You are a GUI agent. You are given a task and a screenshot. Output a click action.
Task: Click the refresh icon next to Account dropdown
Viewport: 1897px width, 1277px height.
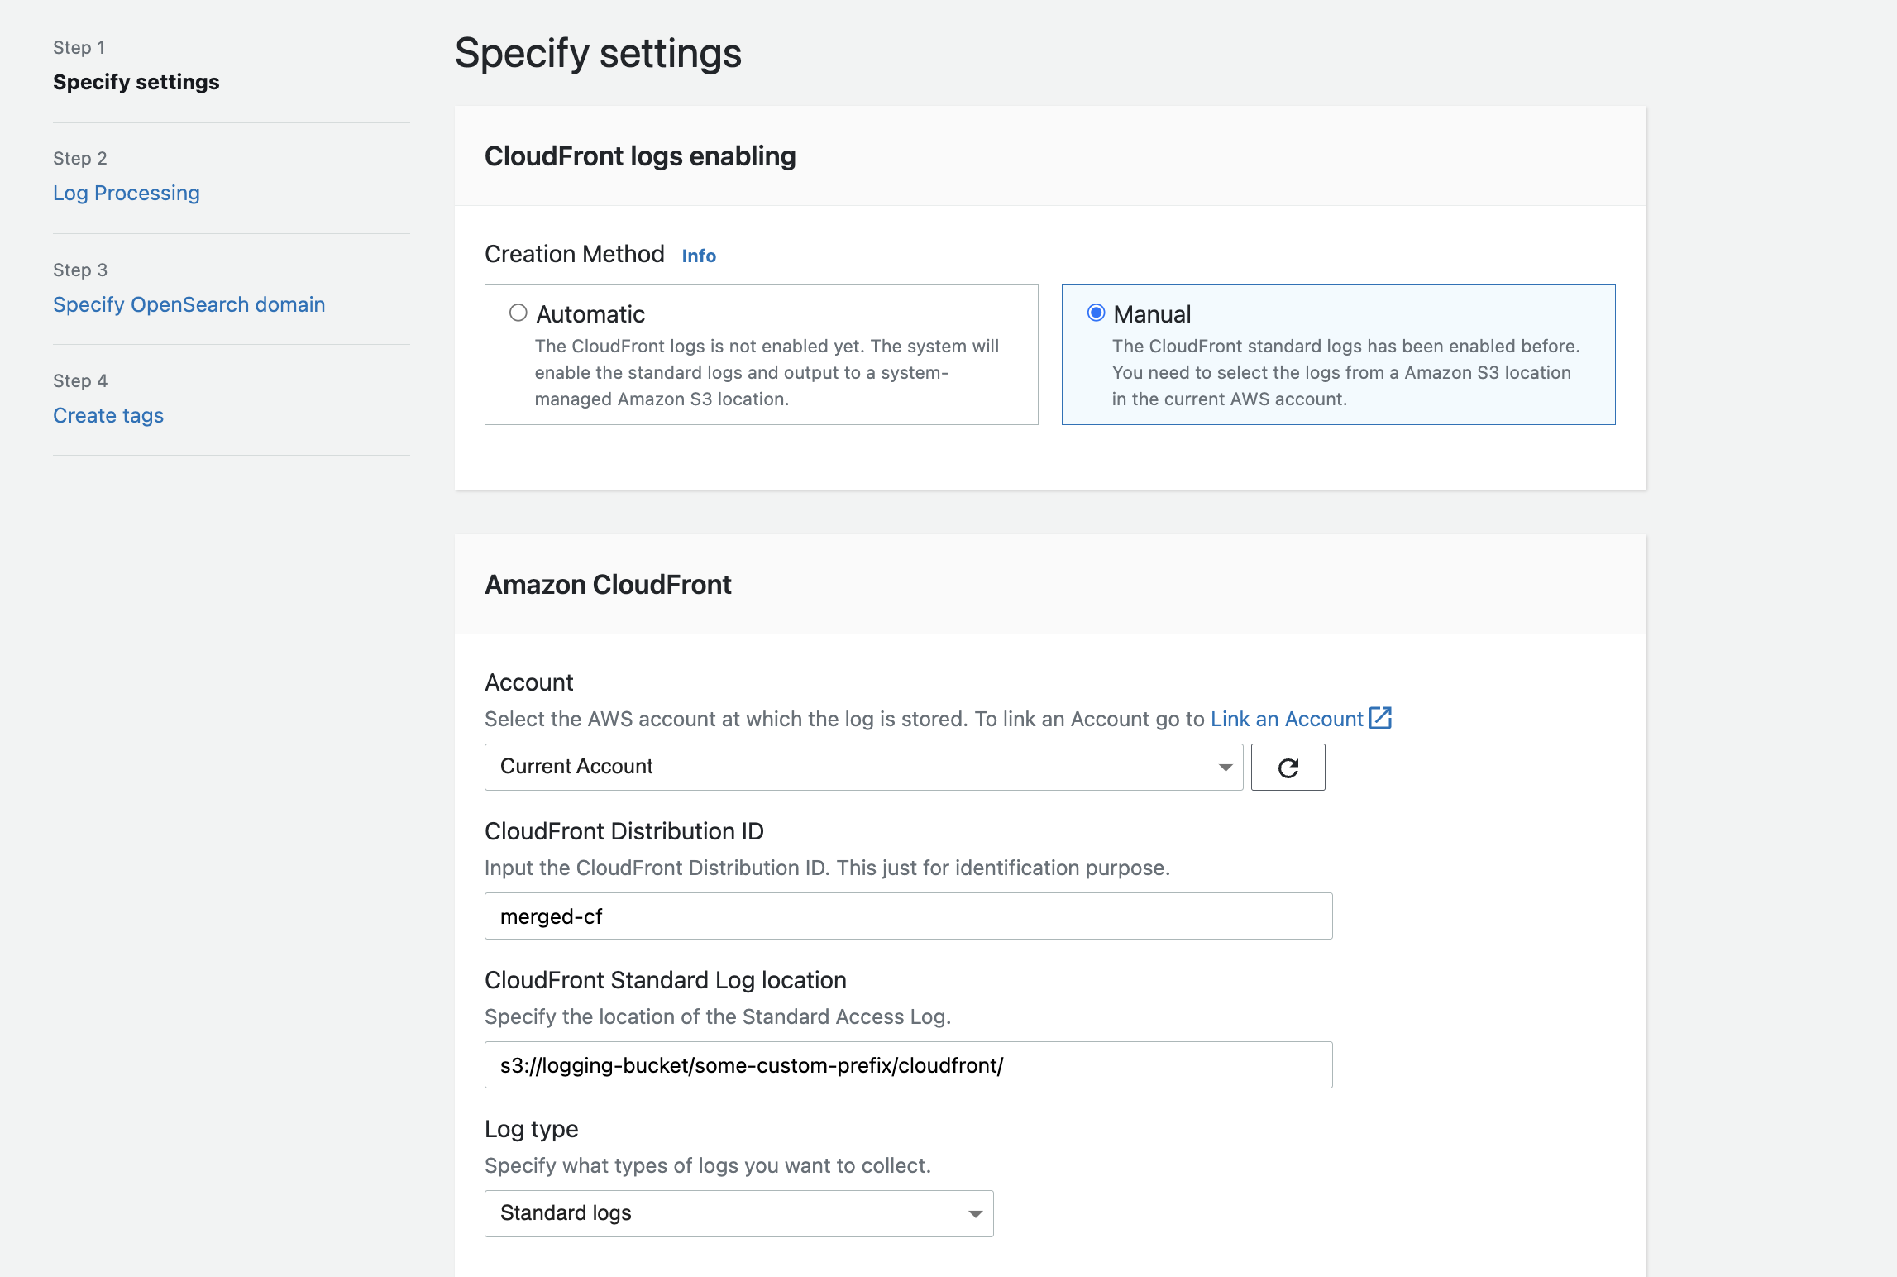click(x=1288, y=767)
